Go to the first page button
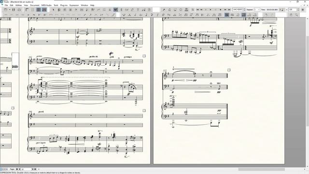 point(17,169)
